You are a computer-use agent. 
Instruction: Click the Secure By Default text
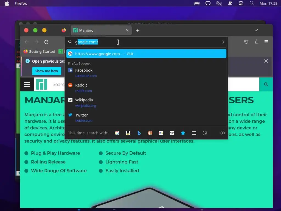(x=126, y=153)
